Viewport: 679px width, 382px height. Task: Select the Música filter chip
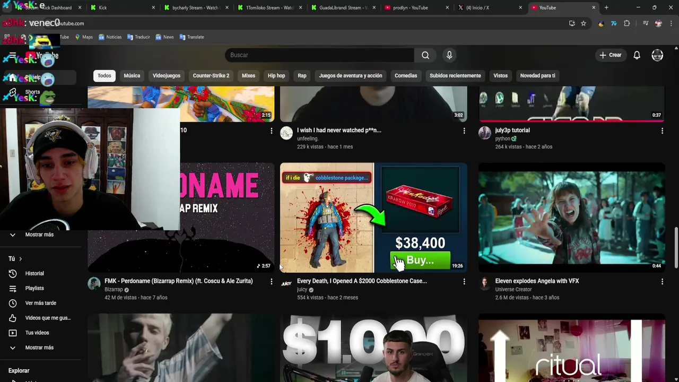point(132,75)
